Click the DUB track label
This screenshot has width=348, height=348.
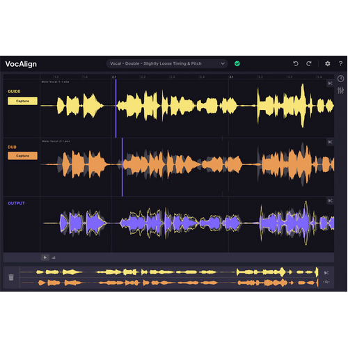pyautogui.click(x=12, y=147)
